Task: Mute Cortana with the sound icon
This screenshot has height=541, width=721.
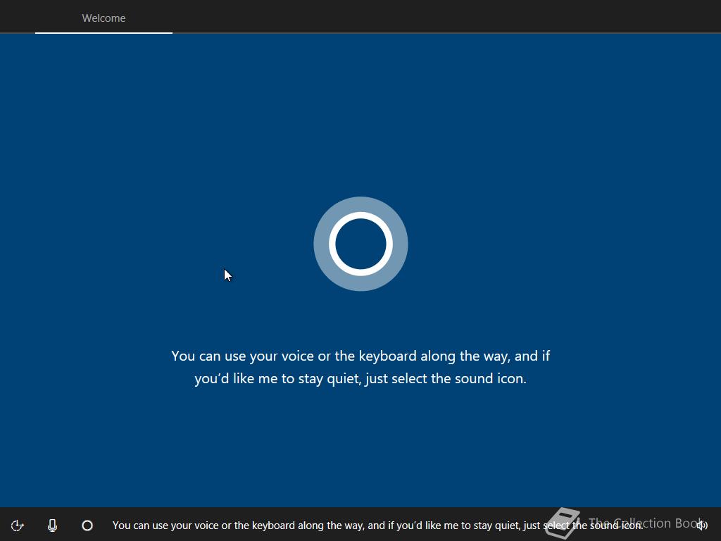Action: [x=702, y=525]
